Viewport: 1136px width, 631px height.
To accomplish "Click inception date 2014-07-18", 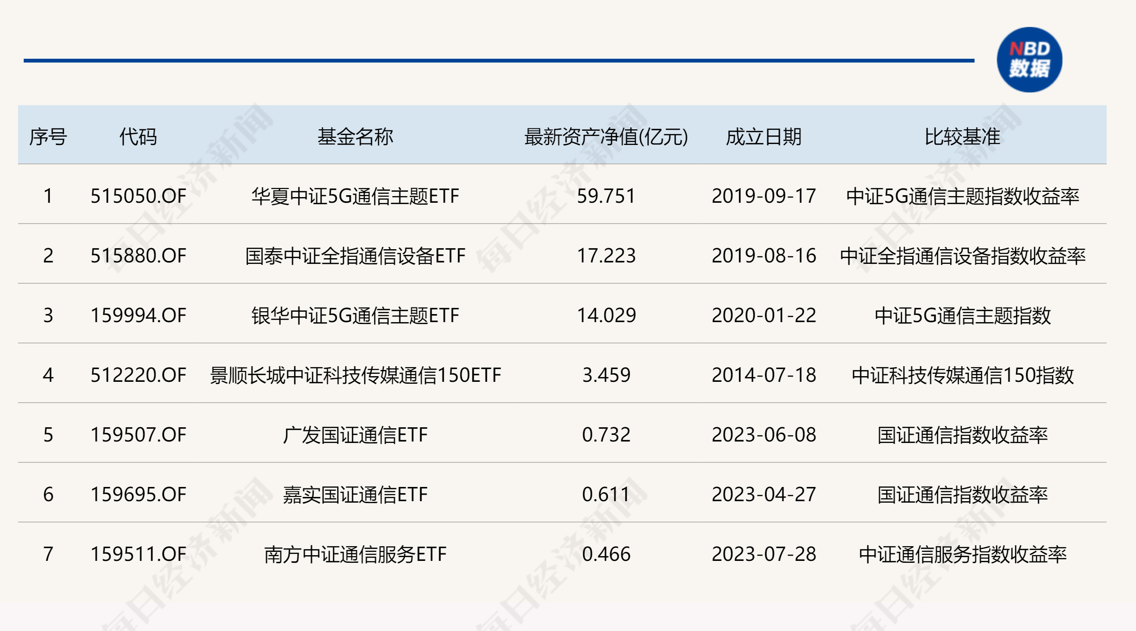I will point(764,375).
